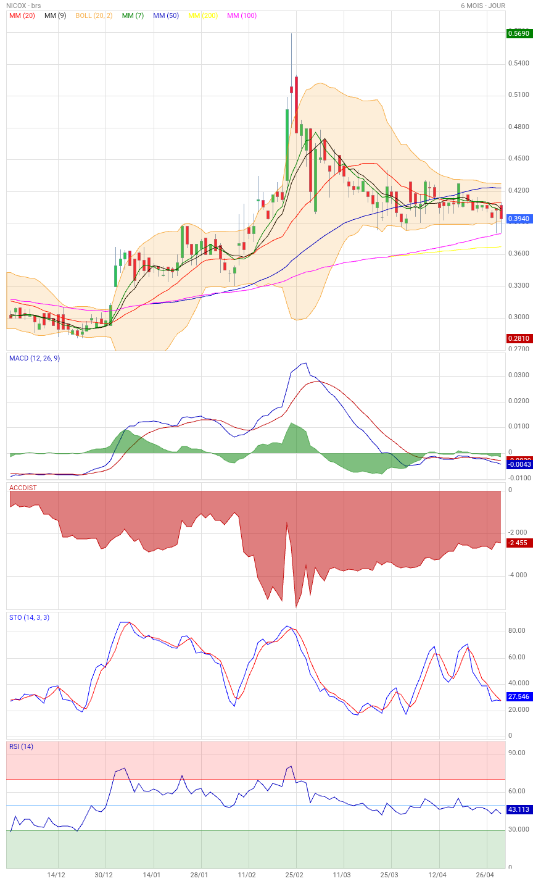Image resolution: width=533 pixels, height=881 pixels.
Task: Click the MACD (12, 26, 9) panel label
Action: 35,358
